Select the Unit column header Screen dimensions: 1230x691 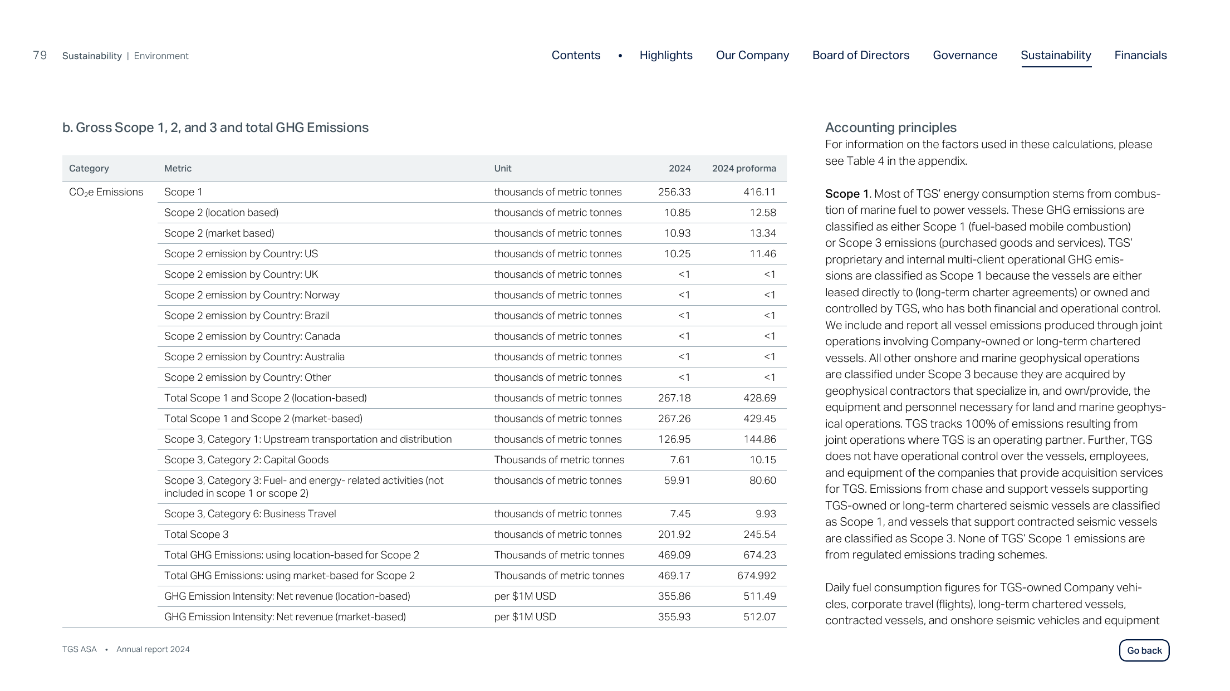(502, 168)
